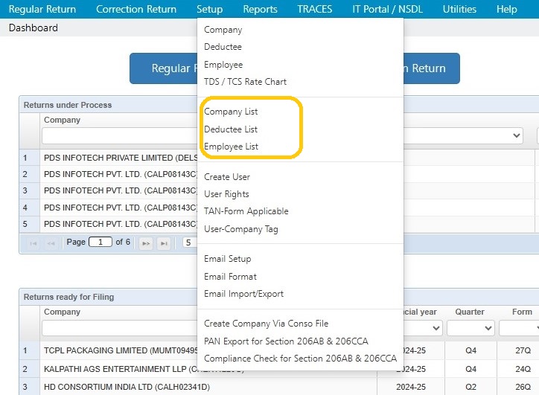Select User-Company Tag option
This screenshot has height=395, width=539.
tap(241, 229)
